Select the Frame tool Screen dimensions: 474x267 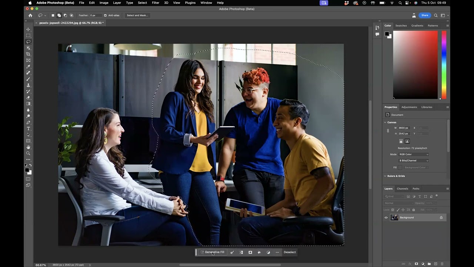tap(28, 60)
